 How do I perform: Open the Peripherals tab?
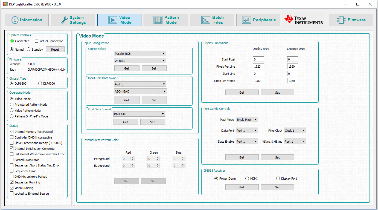click(258, 20)
